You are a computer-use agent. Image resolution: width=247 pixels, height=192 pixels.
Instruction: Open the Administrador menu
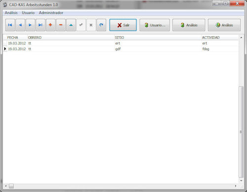coord(51,13)
